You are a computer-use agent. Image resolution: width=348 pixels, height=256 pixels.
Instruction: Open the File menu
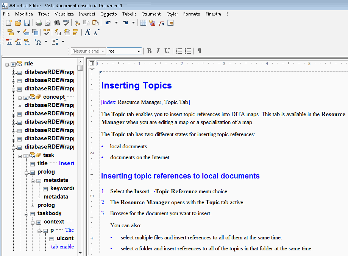[x=6, y=14]
